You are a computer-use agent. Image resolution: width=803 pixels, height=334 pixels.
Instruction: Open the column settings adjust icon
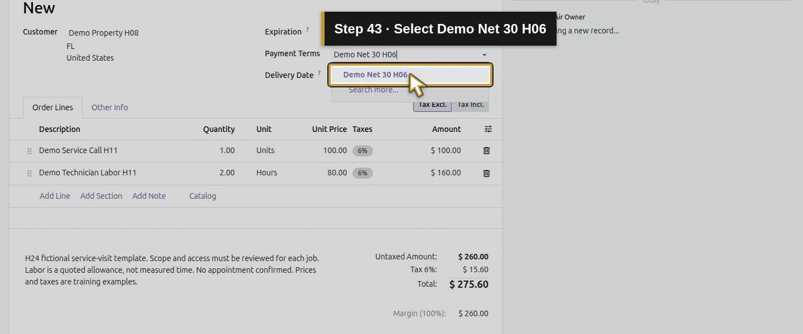(488, 129)
